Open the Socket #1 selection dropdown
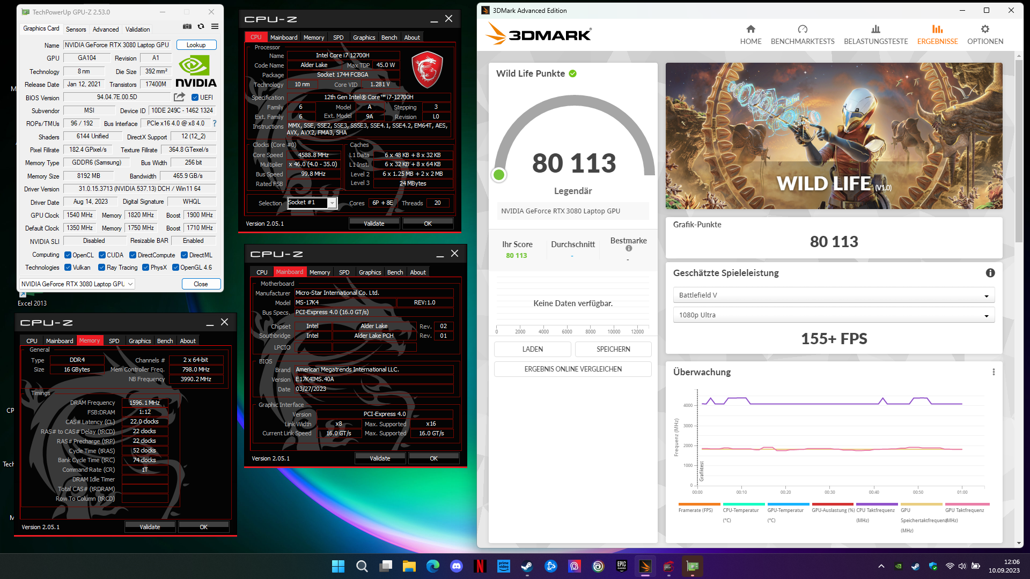Image resolution: width=1030 pixels, height=579 pixels. tap(312, 203)
